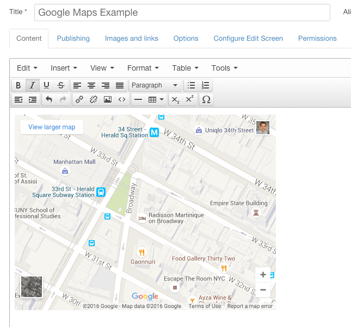Zoom out on the map

point(263,290)
